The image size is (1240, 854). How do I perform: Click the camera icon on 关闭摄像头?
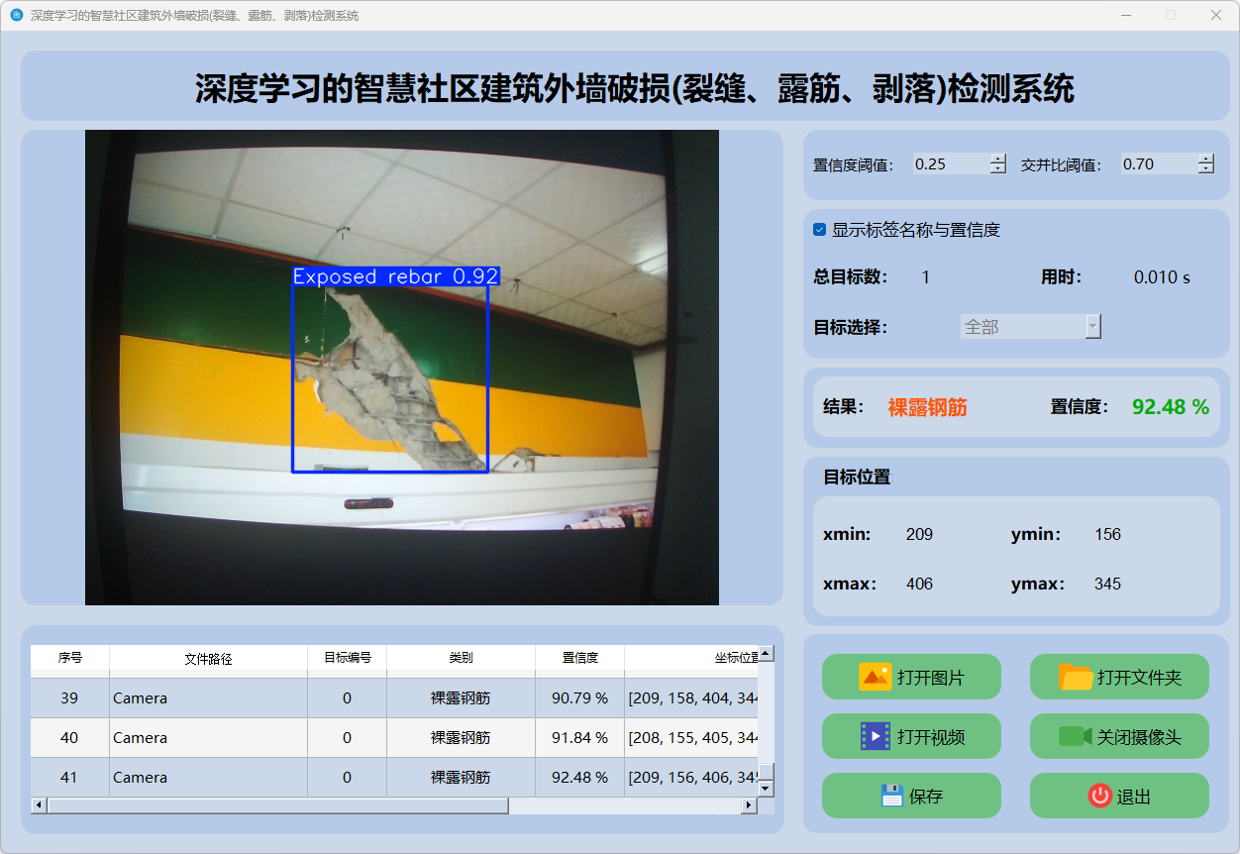(x=1075, y=736)
